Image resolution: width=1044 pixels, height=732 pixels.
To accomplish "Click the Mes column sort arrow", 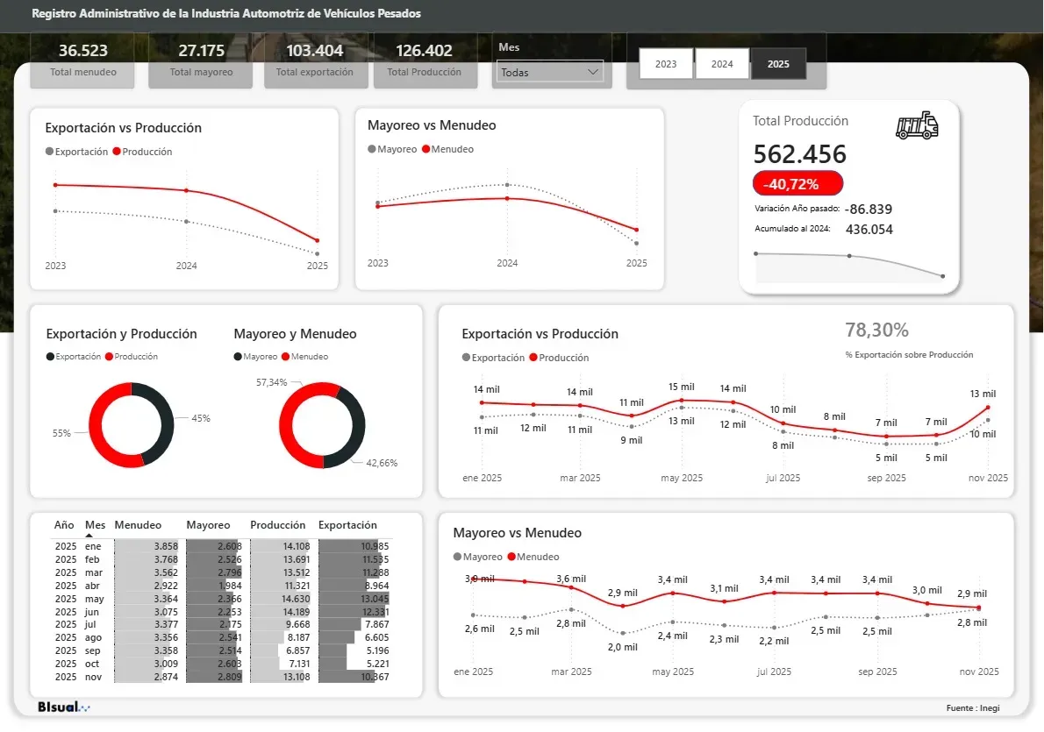I will pyautogui.click(x=89, y=535).
